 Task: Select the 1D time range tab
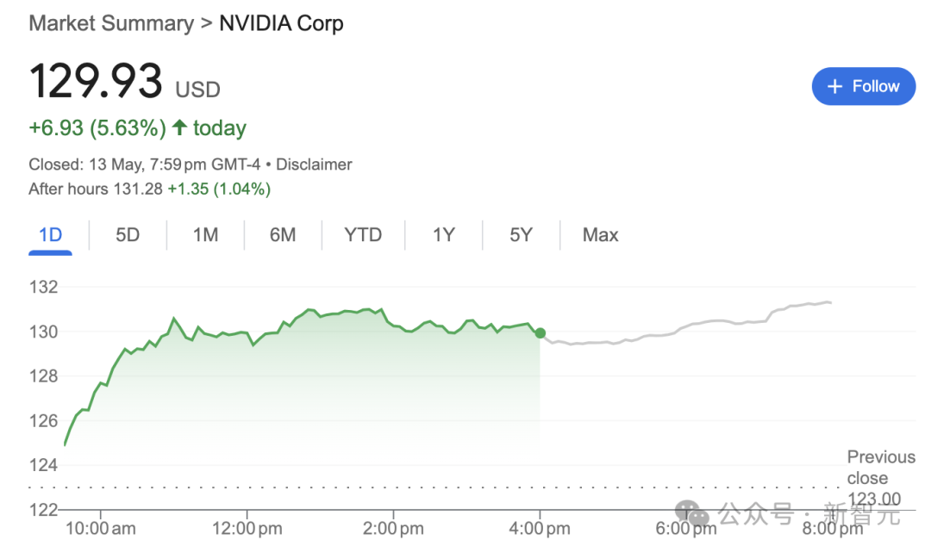coord(51,235)
